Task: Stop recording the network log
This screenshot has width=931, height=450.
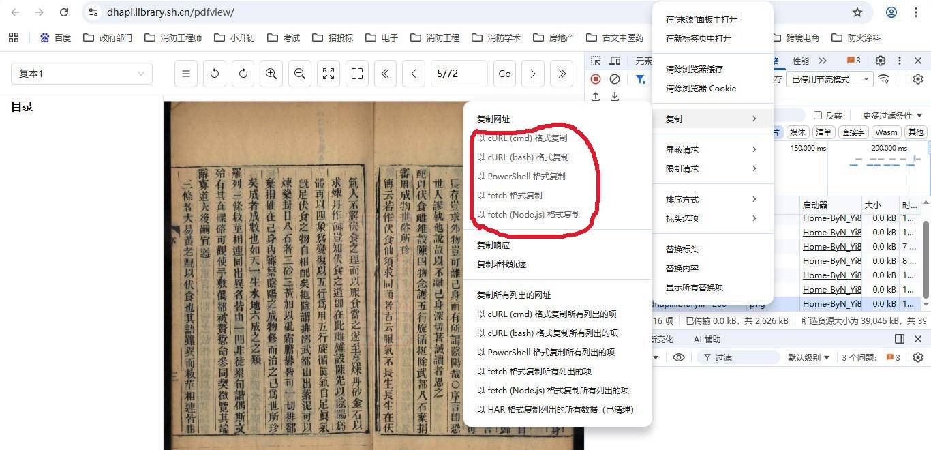Action: 596,79
